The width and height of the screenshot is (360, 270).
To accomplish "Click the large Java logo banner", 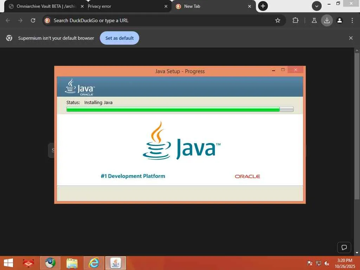I will pos(182,141).
